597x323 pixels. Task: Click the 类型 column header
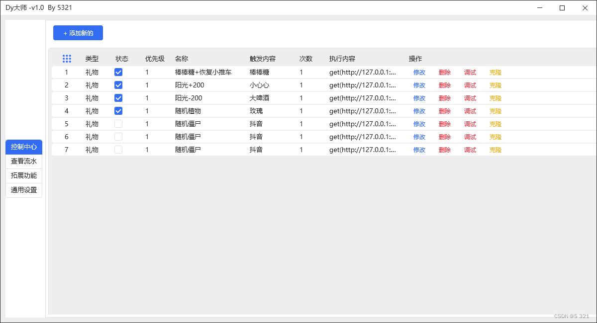point(92,59)
